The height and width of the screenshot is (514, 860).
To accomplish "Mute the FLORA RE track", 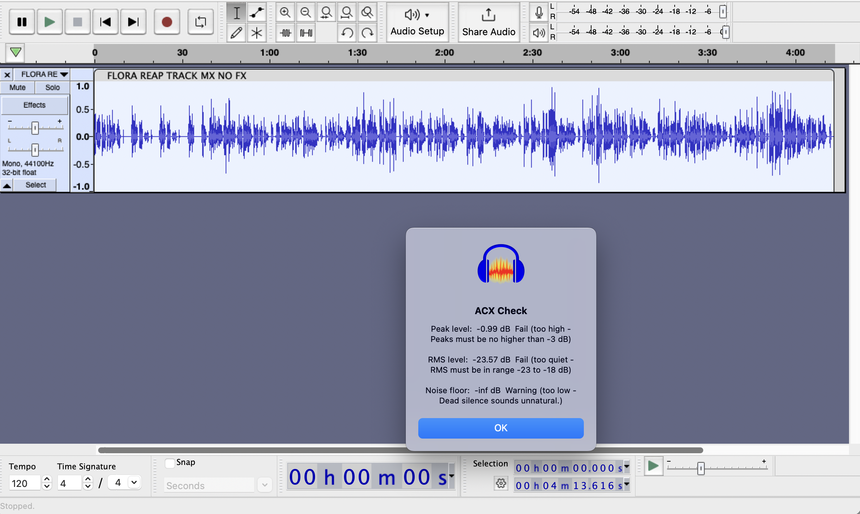I will 18,87.
